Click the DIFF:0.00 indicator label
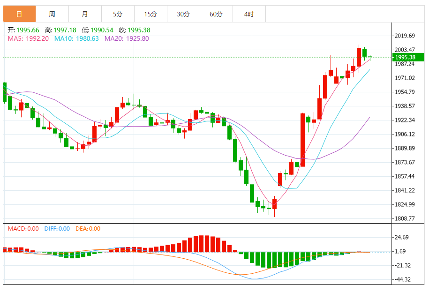 tap(57, 229)
